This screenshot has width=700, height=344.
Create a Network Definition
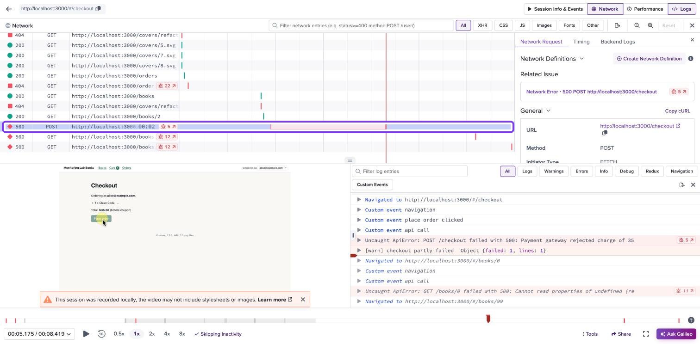coord(649,59)
